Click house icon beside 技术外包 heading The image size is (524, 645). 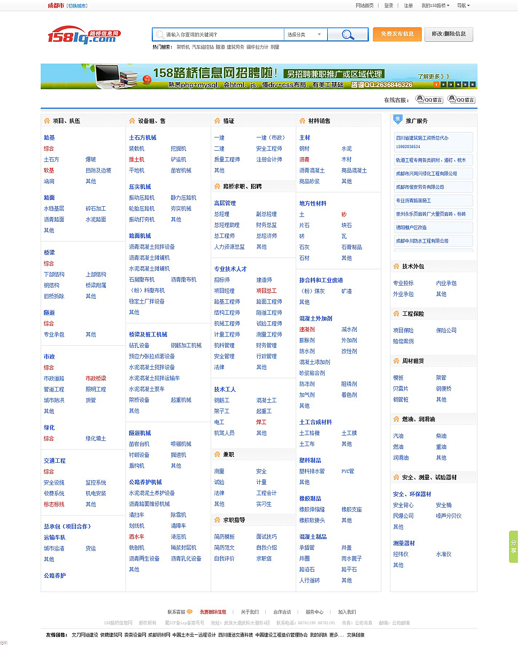click(x=396, y=266)
